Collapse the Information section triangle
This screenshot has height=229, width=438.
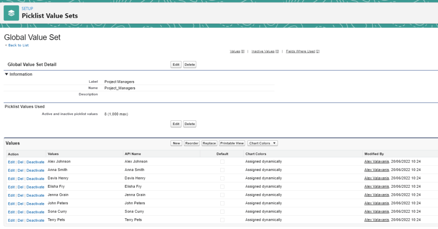(x=6, y=74)
